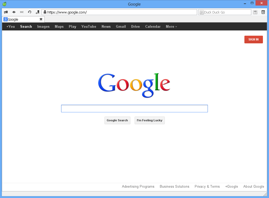Click the grayed-out next page forward icon
Viewport: 269px width, 198px height.
pos(22,12)
